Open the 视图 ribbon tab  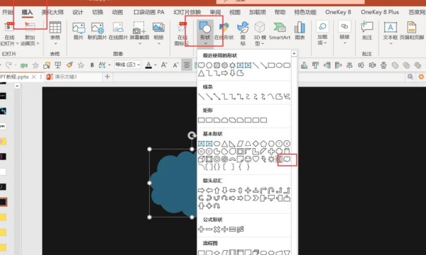(235, 12)
